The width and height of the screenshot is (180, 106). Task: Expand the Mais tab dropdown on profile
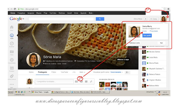82,72
